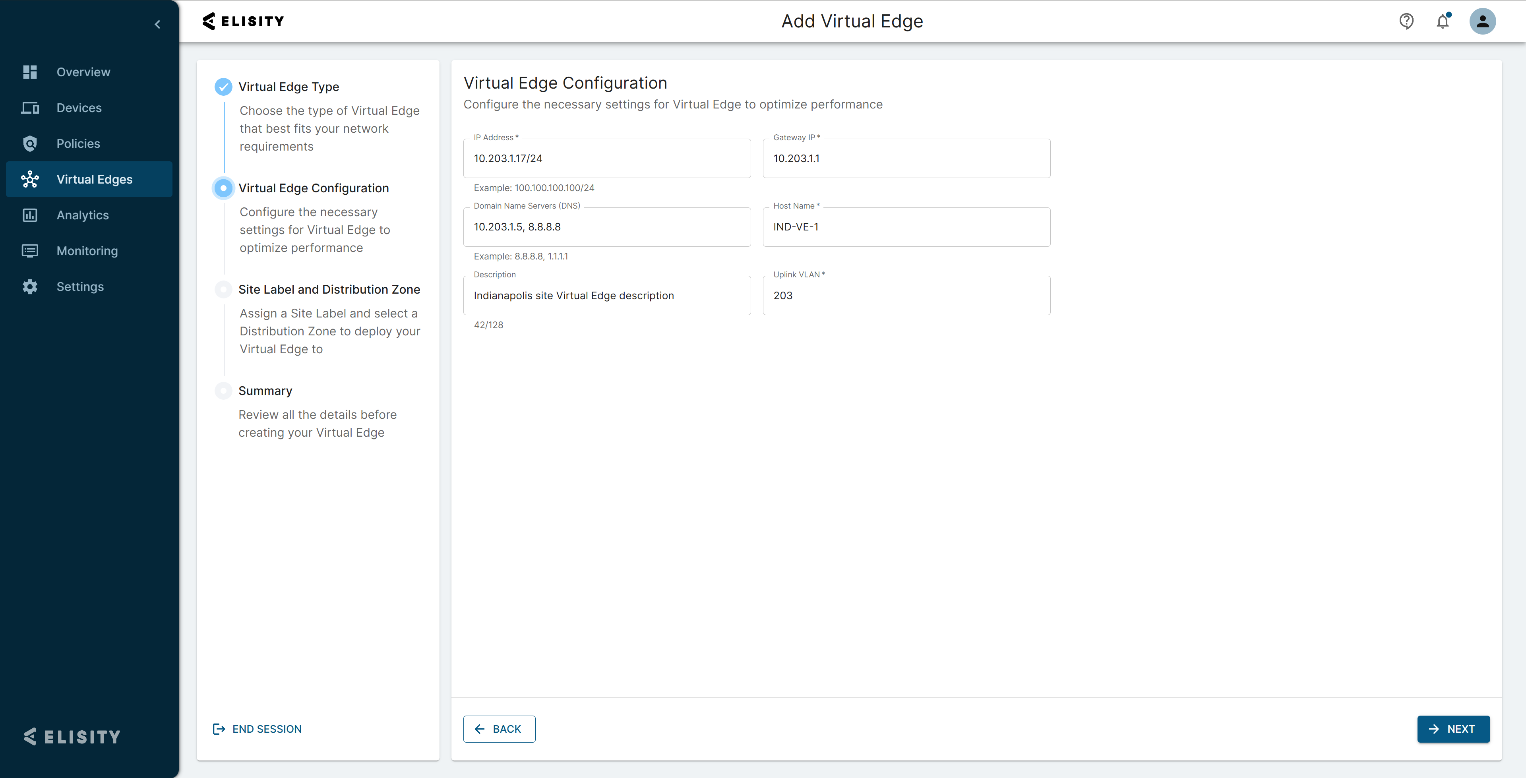
Task: Click the Site Label and Distribution Zone title
Action: pos(329,289)
